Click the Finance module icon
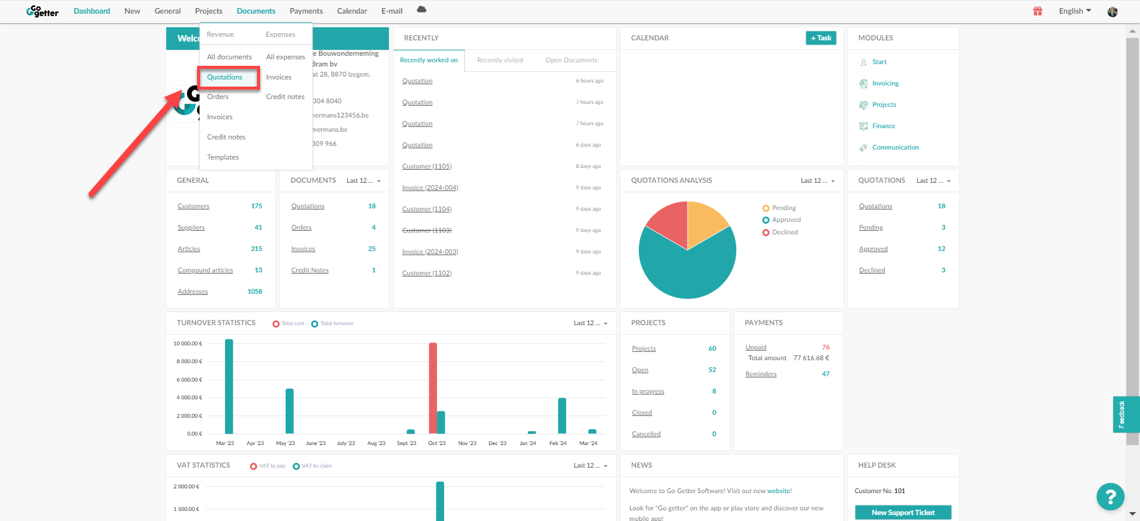The height and width of the screenshot is (521, 1140). (863, 126)
